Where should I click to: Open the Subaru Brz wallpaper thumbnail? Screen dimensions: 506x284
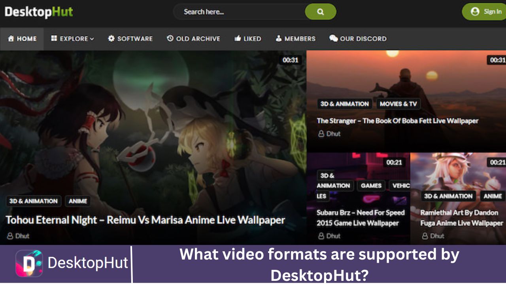(x=358, y=198)
